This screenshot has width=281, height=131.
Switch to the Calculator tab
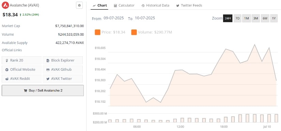pyautogui.click(x=124, y=5)
